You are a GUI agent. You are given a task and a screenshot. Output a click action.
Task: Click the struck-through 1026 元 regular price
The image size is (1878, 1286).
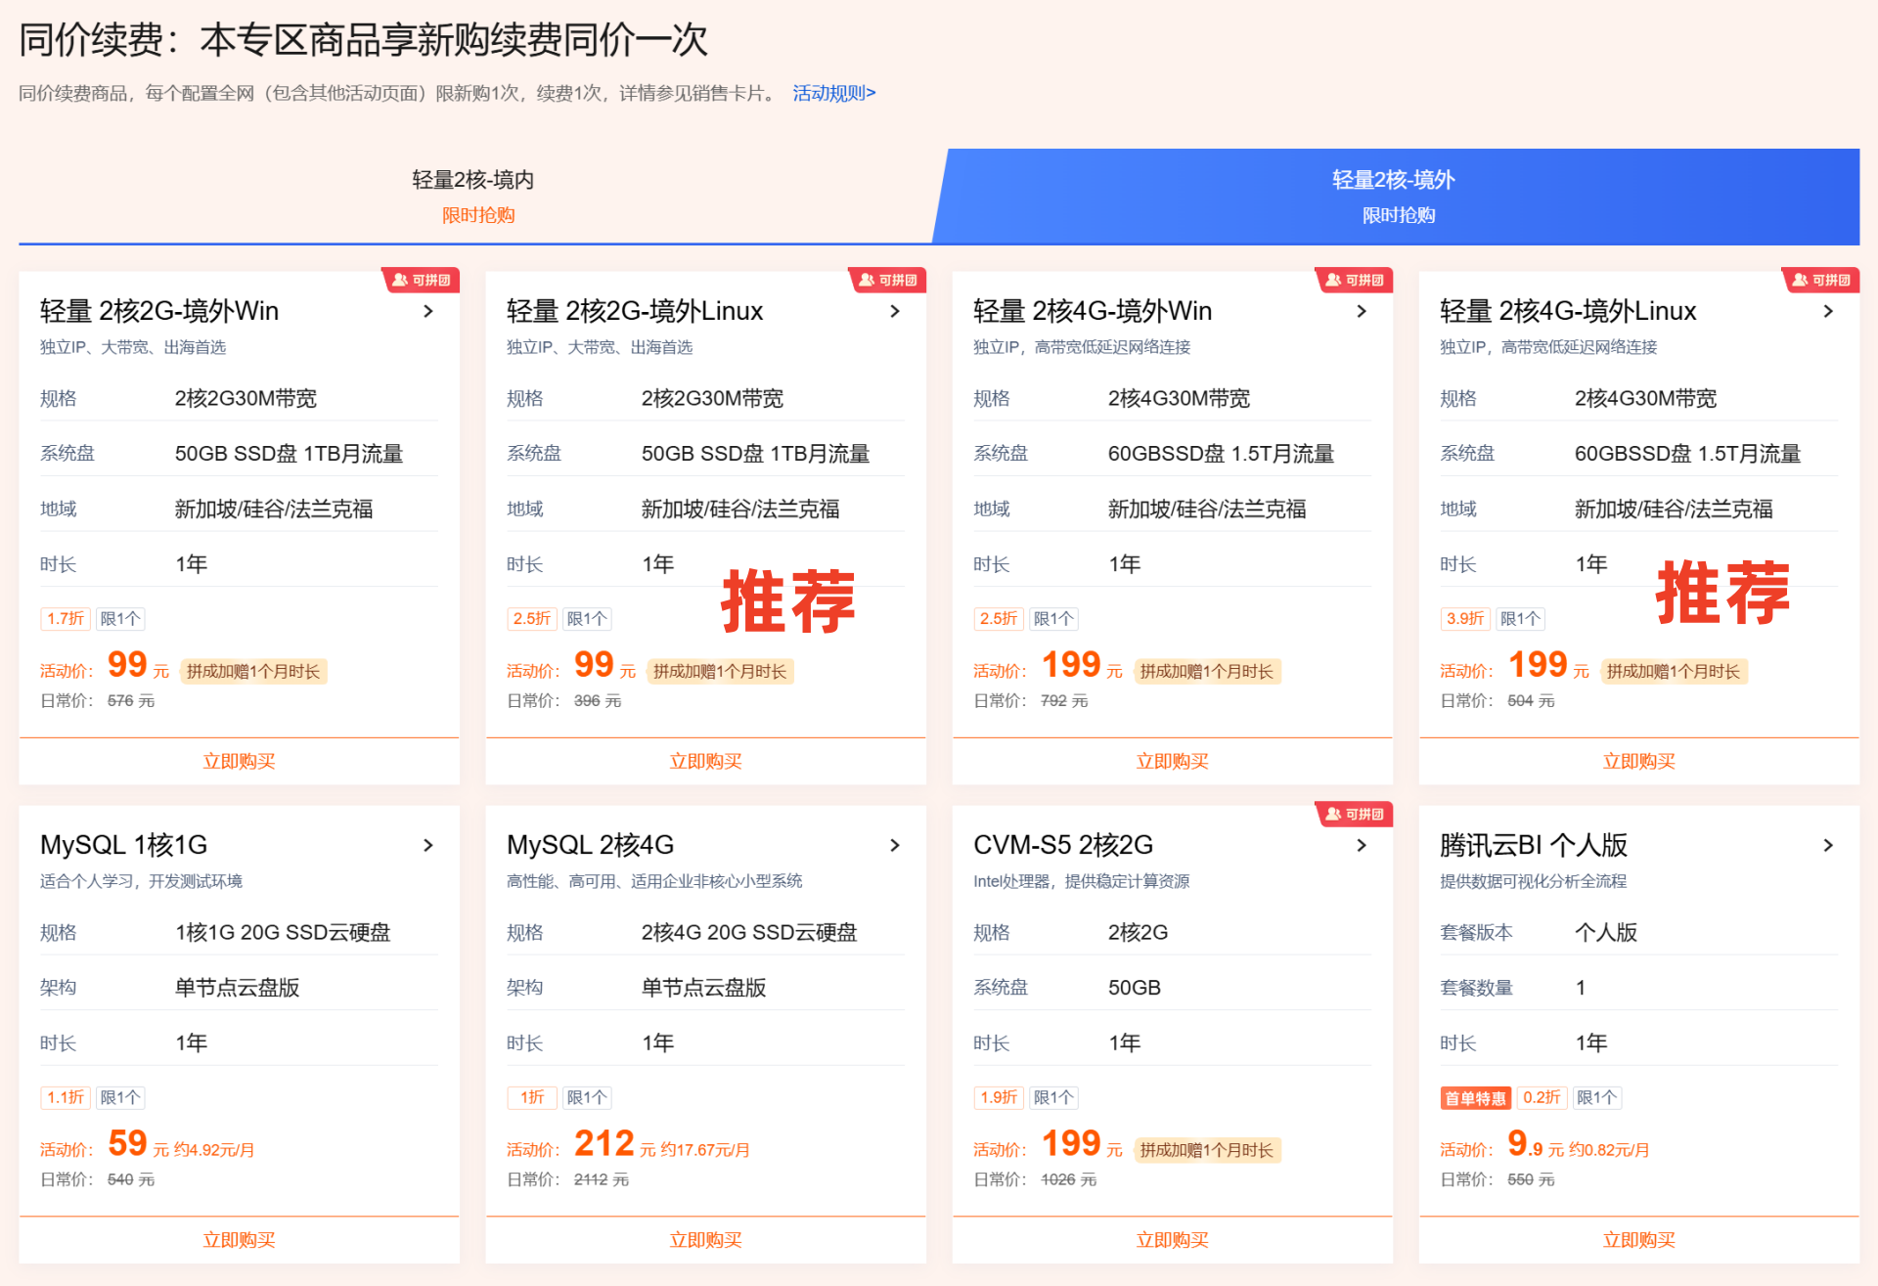(1068, 1180)
